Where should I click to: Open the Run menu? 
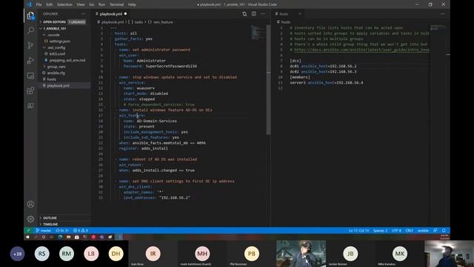click(x=102, y=4)
